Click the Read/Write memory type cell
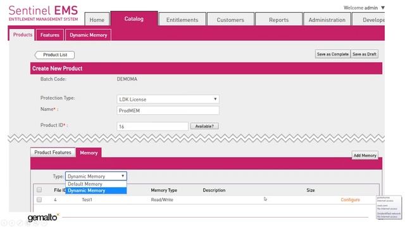Viewport: 405px width, 227px height. [x=162, y=200]
